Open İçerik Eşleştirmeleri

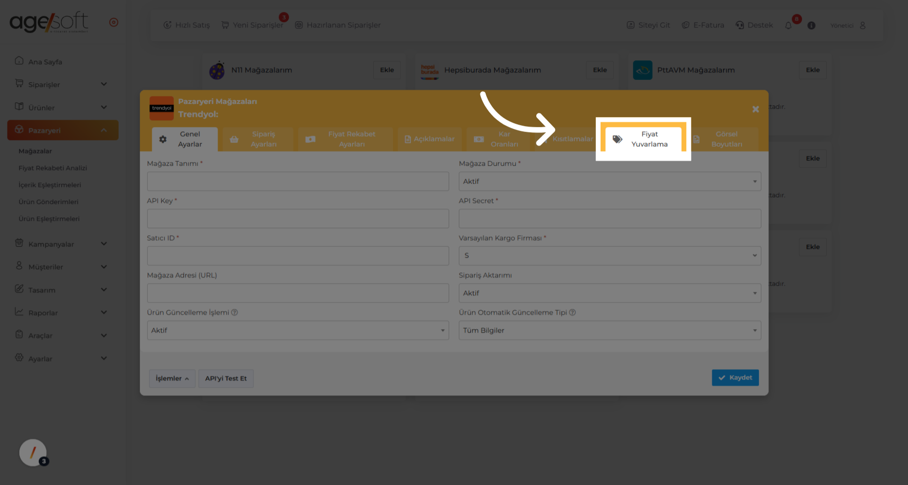pyautogui.click(x=50, y=185)
